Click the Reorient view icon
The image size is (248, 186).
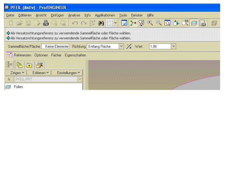point(176,23)
